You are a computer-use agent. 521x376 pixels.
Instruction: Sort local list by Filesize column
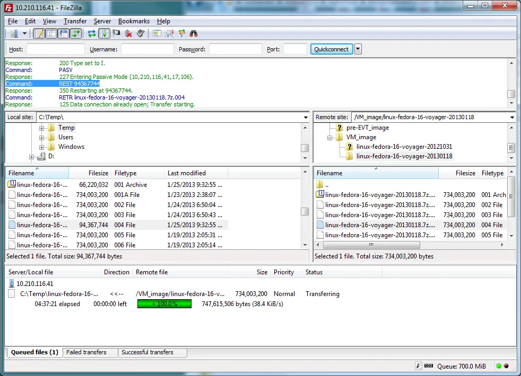(x=90, y=173)
